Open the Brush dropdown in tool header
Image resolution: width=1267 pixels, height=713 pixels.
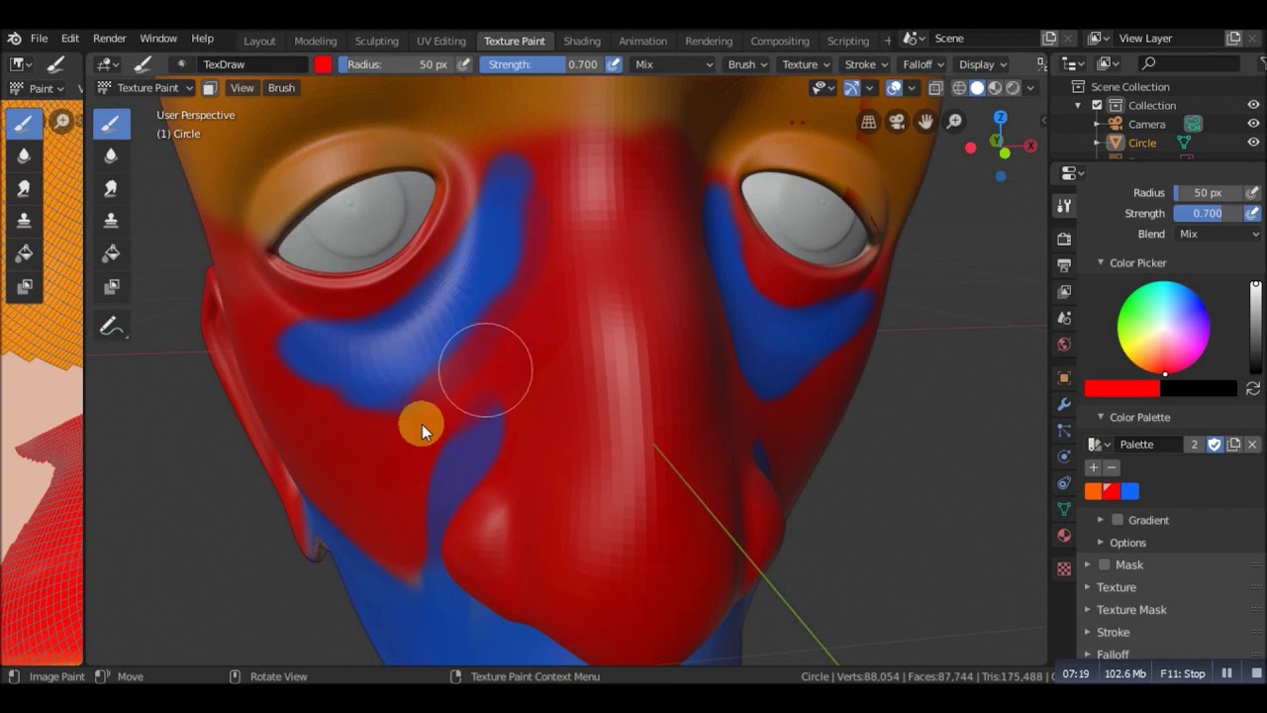point(747,64)
